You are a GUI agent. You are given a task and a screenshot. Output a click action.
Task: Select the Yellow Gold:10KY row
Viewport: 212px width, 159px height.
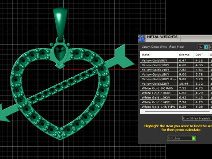point(176,65)
